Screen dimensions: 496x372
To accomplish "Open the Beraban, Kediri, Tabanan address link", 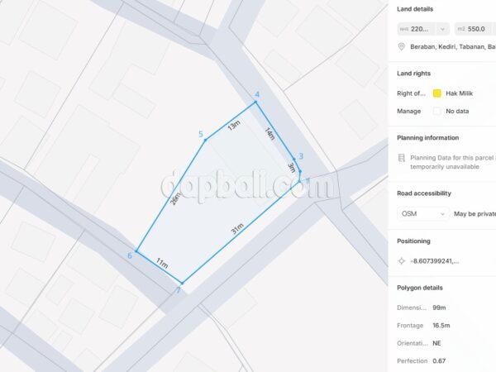I will click(x=453, y=47).
